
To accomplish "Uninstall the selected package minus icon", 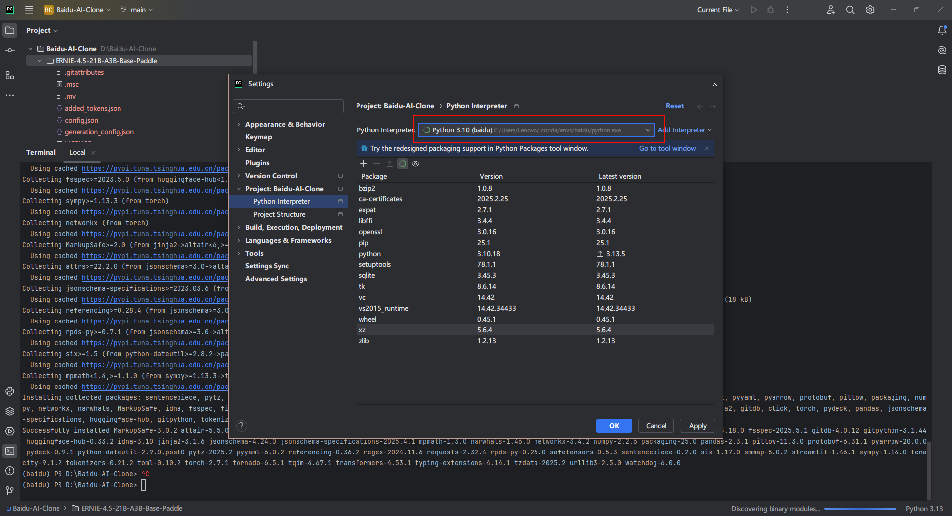I will click(x=376, y=164).
